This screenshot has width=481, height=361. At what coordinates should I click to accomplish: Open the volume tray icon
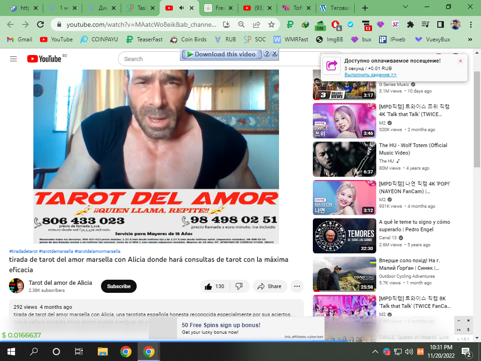(x=409, y=352)
